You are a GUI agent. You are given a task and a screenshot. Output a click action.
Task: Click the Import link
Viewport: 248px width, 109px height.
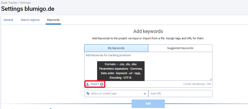point(94,84)
